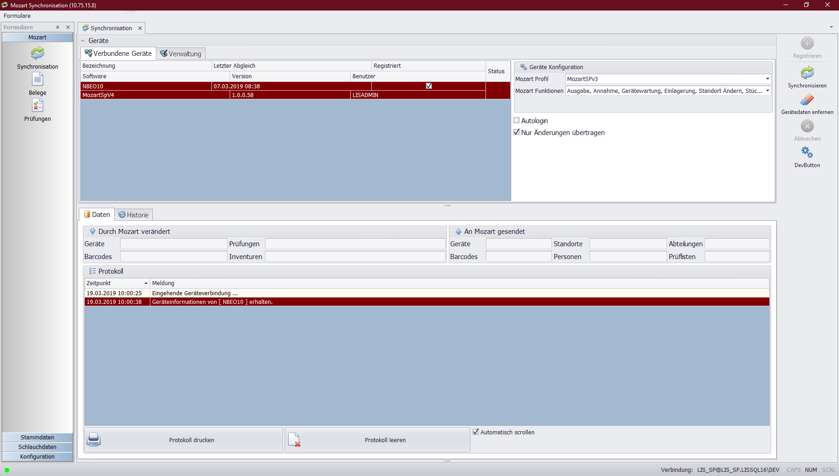Uncheck Automatisch scrollen checkbox
Viewport: 839px width, 476px height.
tap(476, 432)
